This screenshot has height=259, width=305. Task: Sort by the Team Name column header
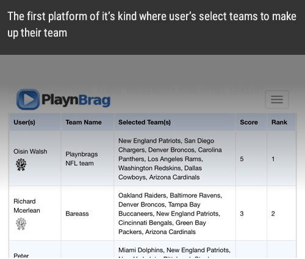(x=84, y=122)
